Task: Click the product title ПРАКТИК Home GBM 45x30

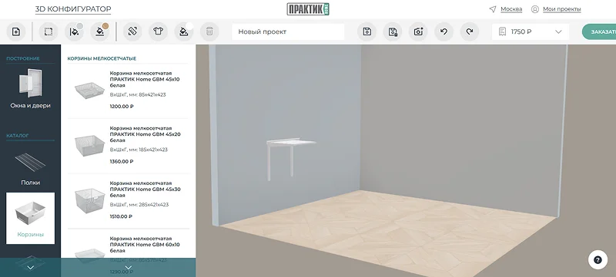Action: (x=145, y=189)
